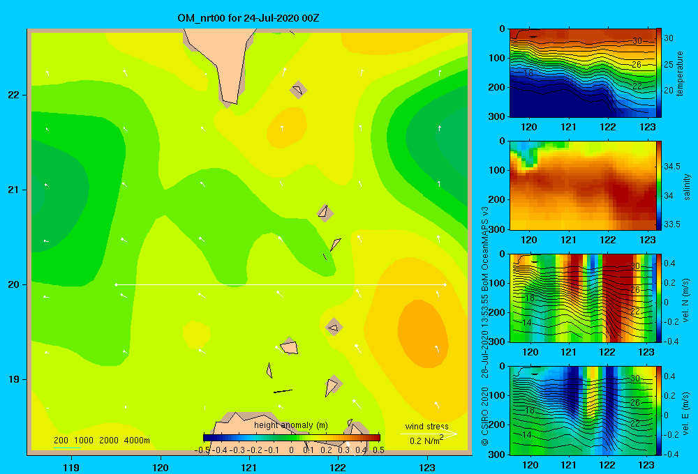Select the eastern endpoint of the transect line
This screenshot has height=474, width=698.
[x=445, y=284]
